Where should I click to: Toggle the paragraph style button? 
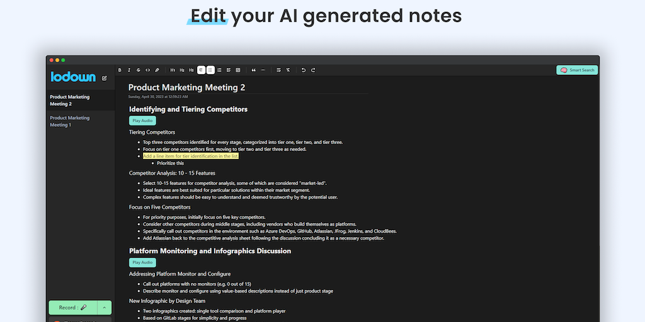click(x=201, y=70)
